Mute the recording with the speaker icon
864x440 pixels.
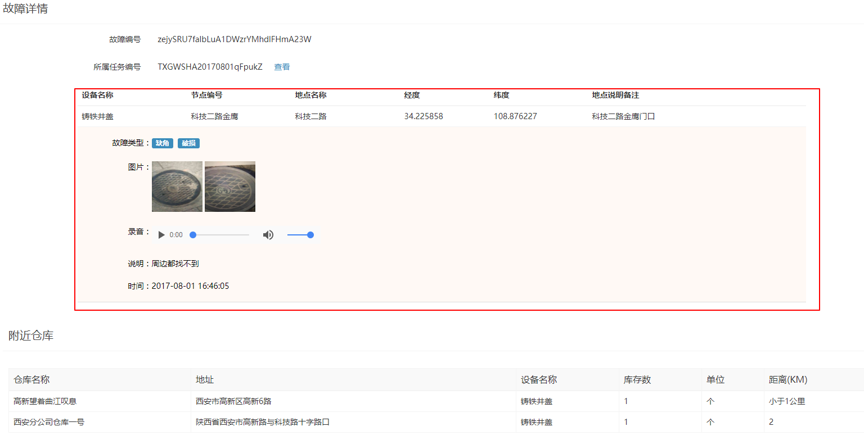268,235
